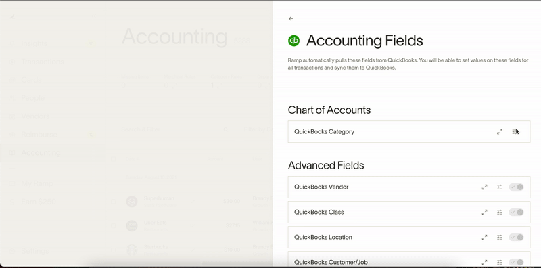541x268 pixels.
Task: Open Cards in the sidebar
Action: point(31,80)
